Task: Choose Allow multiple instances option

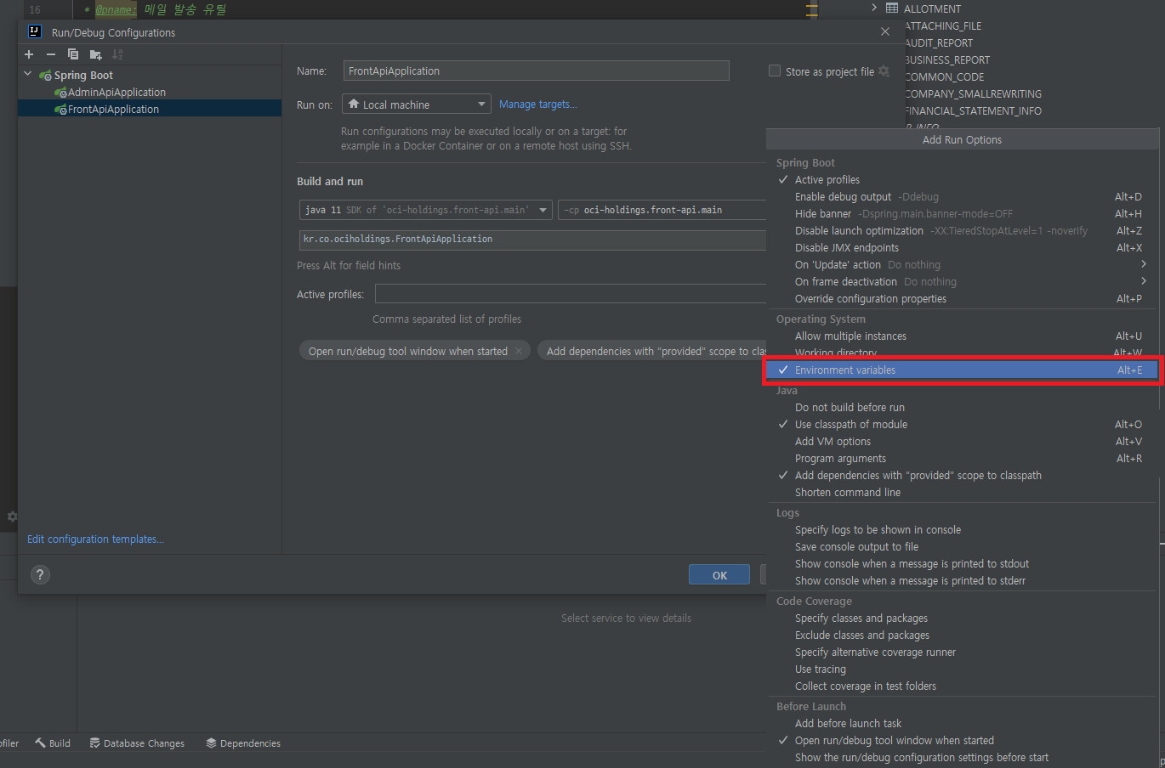Action: [850, 336]
